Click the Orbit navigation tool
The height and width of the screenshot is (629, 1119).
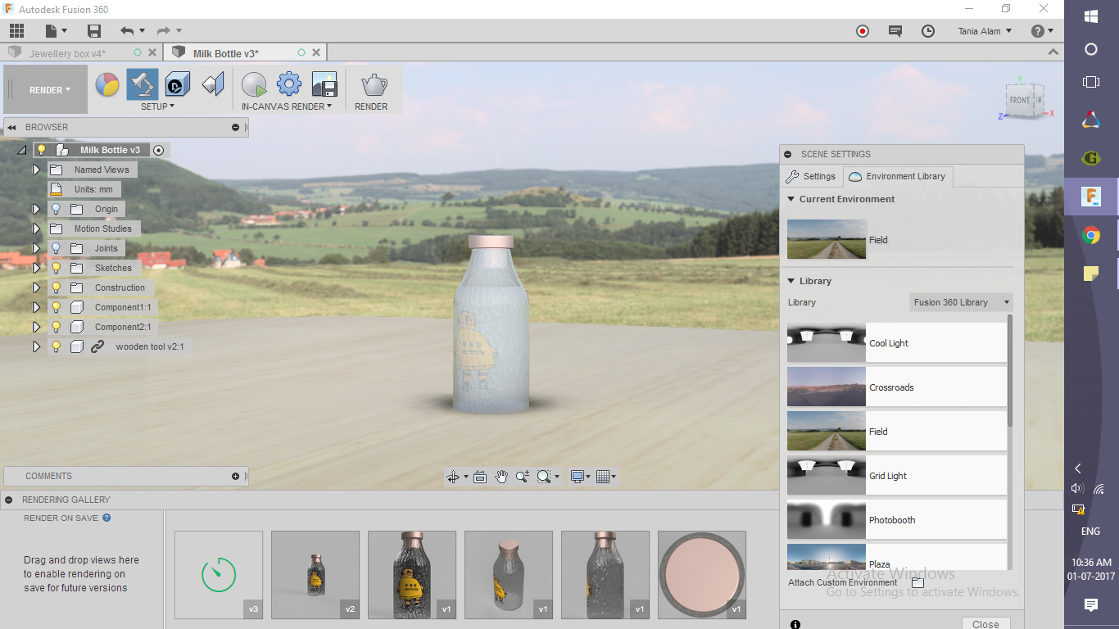coord(452,477)
